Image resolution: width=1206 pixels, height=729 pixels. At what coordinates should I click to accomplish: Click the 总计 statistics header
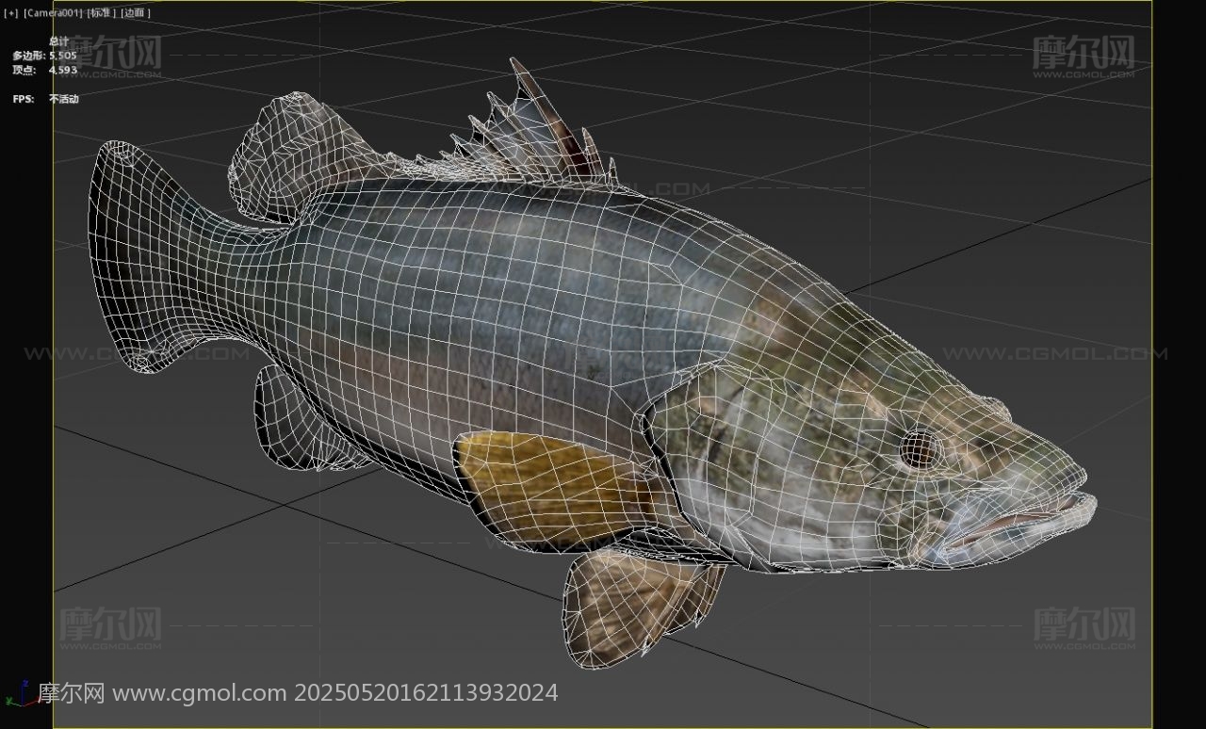[x=58, y=41]
